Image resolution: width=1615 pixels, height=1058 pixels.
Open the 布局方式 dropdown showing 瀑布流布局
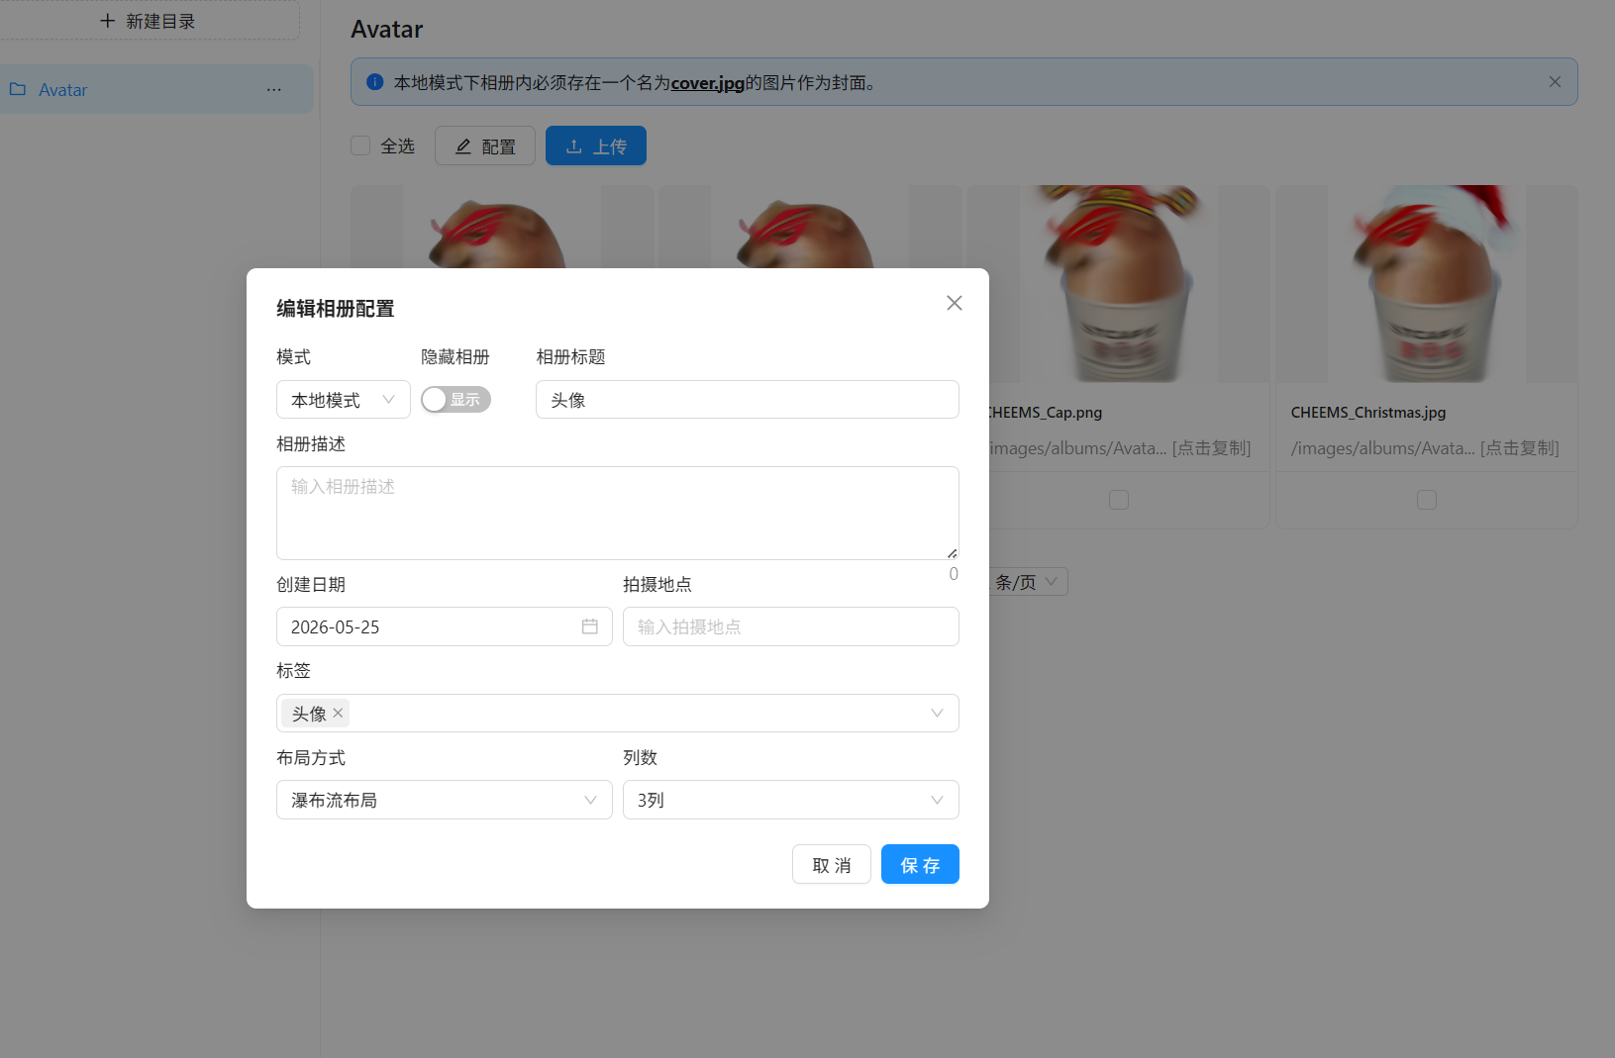(x=444, y=800)
